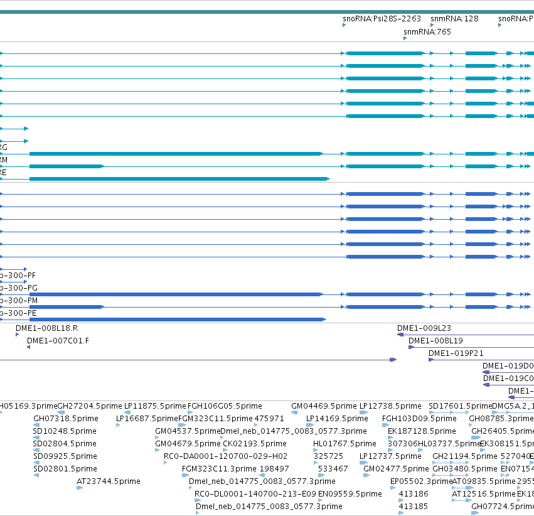Open the snmRNA:765 feature label

(x=427, y=32)
